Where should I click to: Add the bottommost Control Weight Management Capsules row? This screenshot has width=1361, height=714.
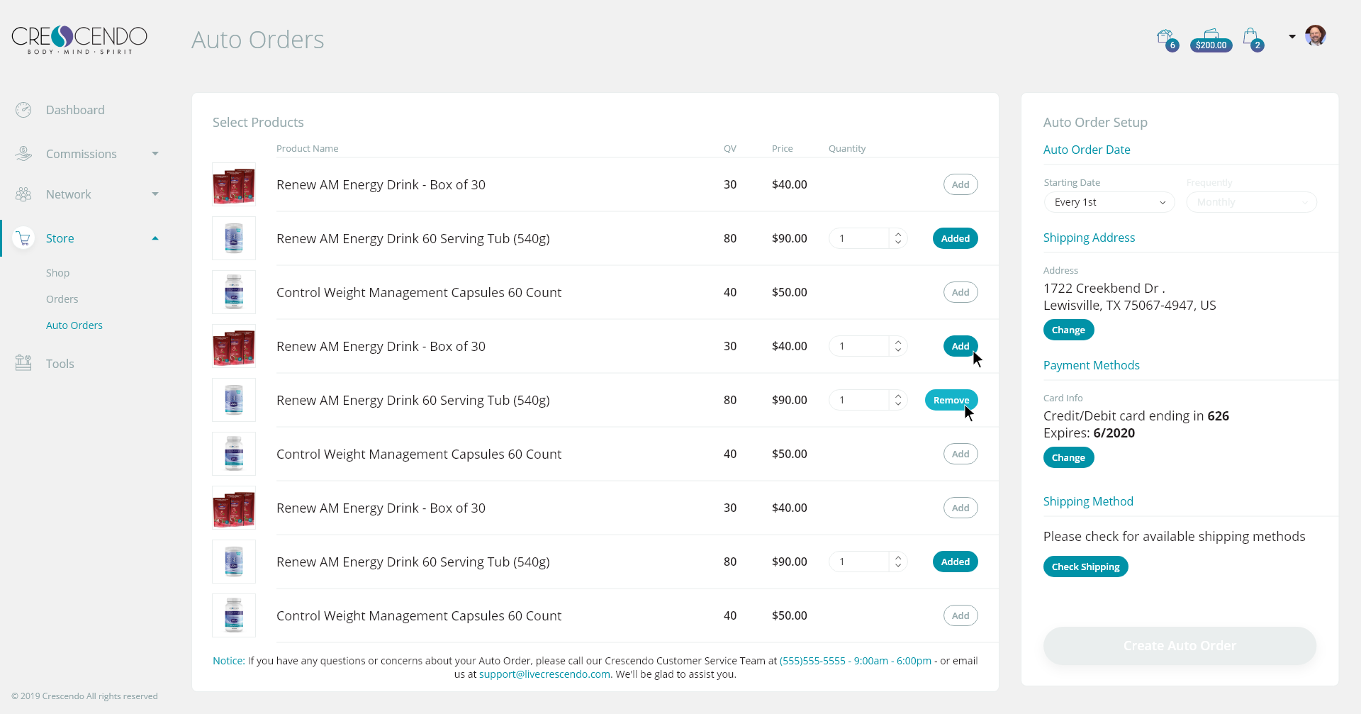(960, 615)
